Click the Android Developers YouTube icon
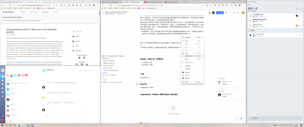Screen dimensions: 304x127 click(79, 57)
